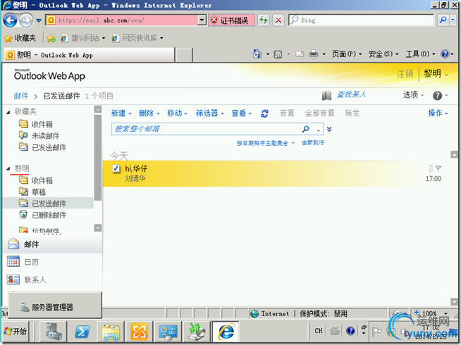Open the zoom level 100% control
The height and width of the screenshot is (345, 461).
pos(431,313)
